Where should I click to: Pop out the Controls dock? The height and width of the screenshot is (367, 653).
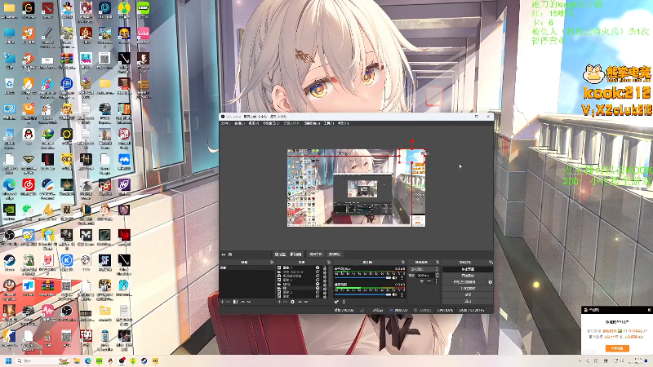pyautogui.click(x=491, y=262)
